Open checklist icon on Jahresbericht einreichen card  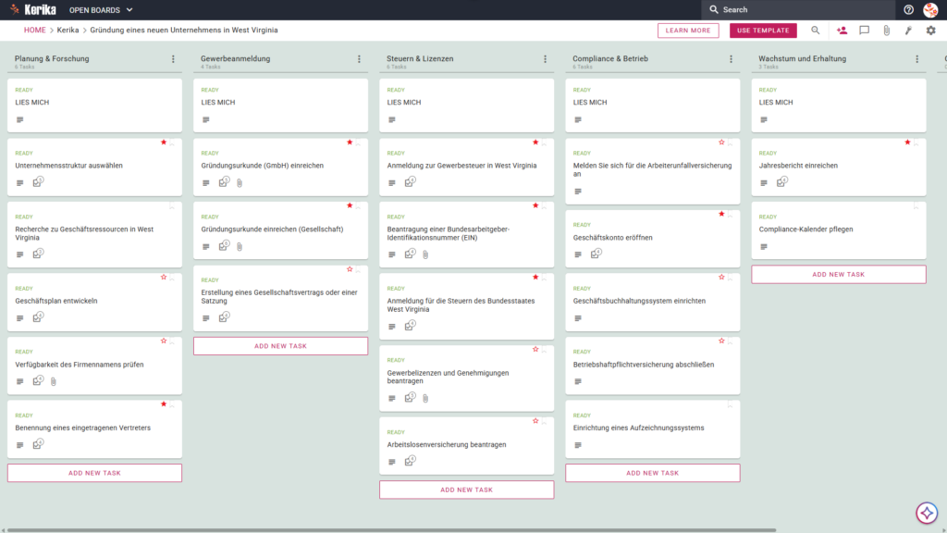point(782,182)
